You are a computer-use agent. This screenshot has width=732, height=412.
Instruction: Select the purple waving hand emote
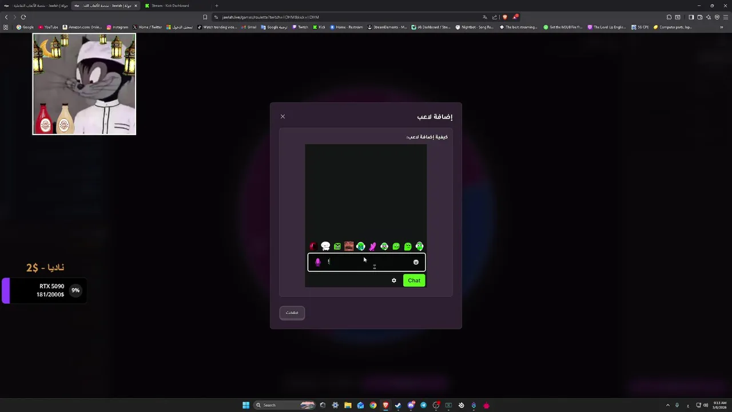pos(372,247)
